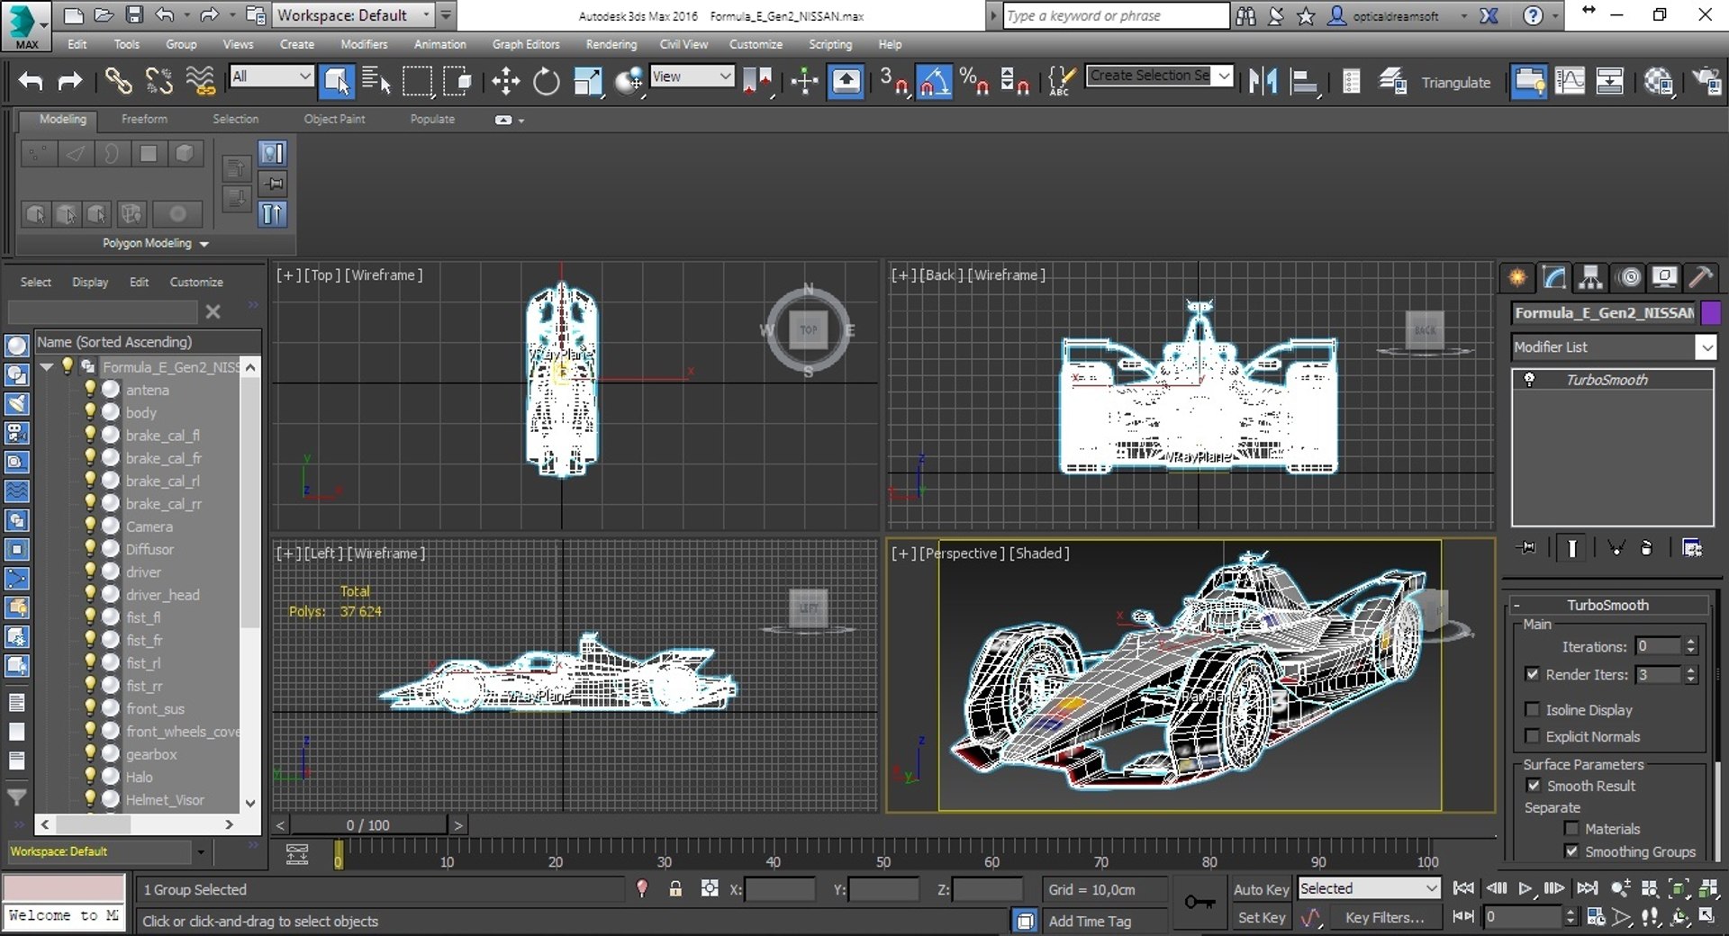Toggle the Percent Snap icon
This screenshot has width=1729, height=936.
click(973, 81)
